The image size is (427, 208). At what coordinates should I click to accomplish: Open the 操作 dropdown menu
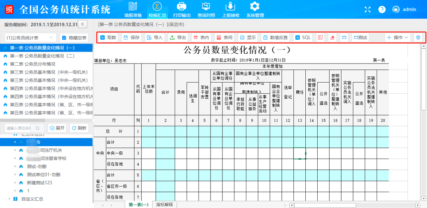coord(398,38)
